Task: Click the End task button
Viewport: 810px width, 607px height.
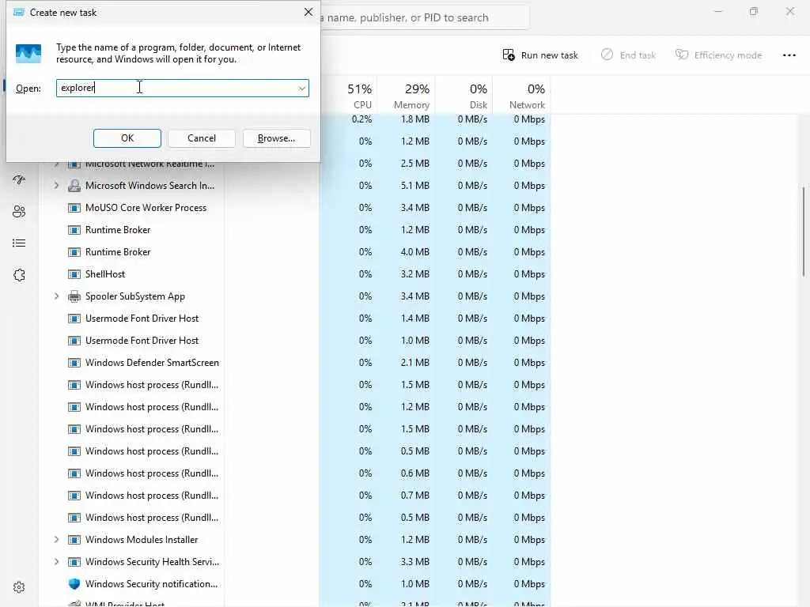Action: (x=628, y=55)
